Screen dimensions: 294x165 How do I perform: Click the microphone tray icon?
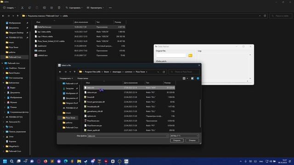click(x=245, y=161)
